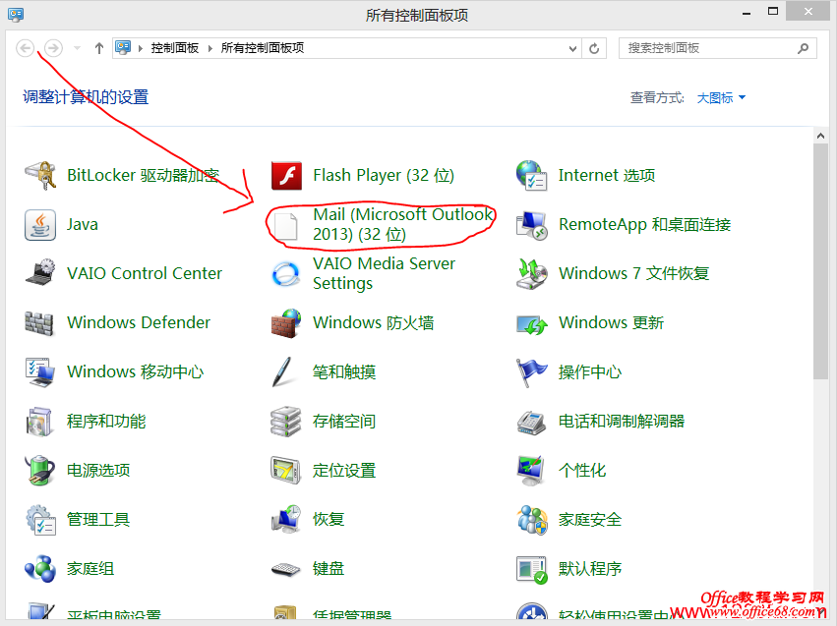Image resolution: width=837 pixels, height=626 pixels.
Task: Click the back navigation arrow
Action: 26,47
